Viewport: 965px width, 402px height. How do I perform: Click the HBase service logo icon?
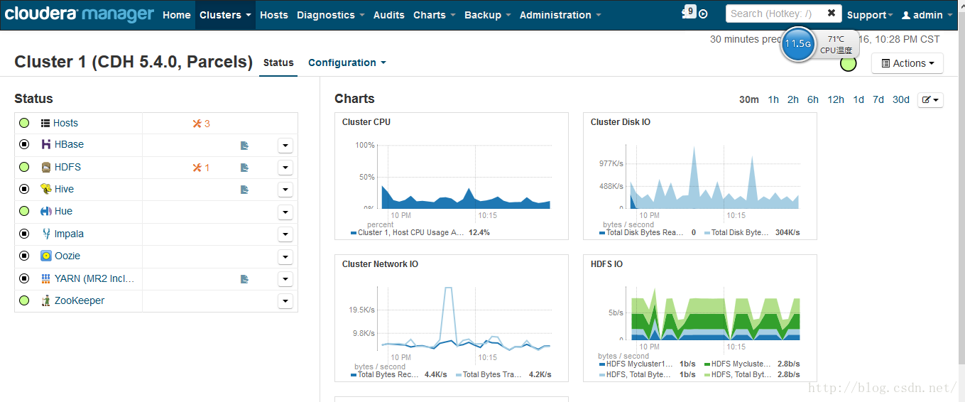[x=46, y=144]
